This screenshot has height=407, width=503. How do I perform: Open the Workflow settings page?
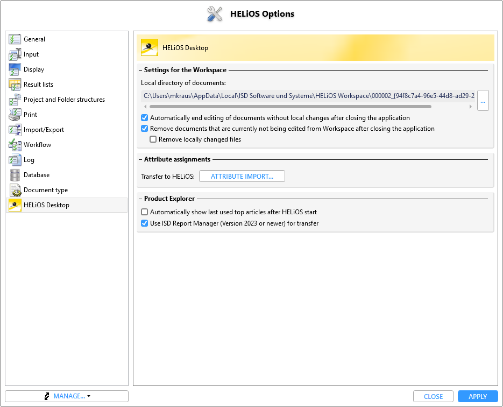click(67, 145)
